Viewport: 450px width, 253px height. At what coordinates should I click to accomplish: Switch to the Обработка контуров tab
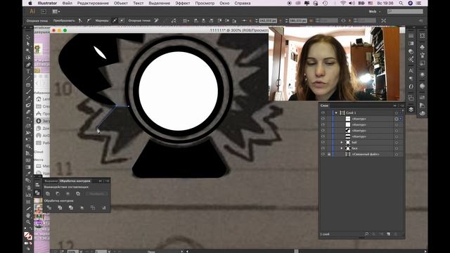click(x=75, y=181)
